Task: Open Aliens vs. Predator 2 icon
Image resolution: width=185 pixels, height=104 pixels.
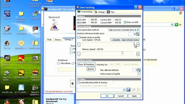Action: click(7, 3)
